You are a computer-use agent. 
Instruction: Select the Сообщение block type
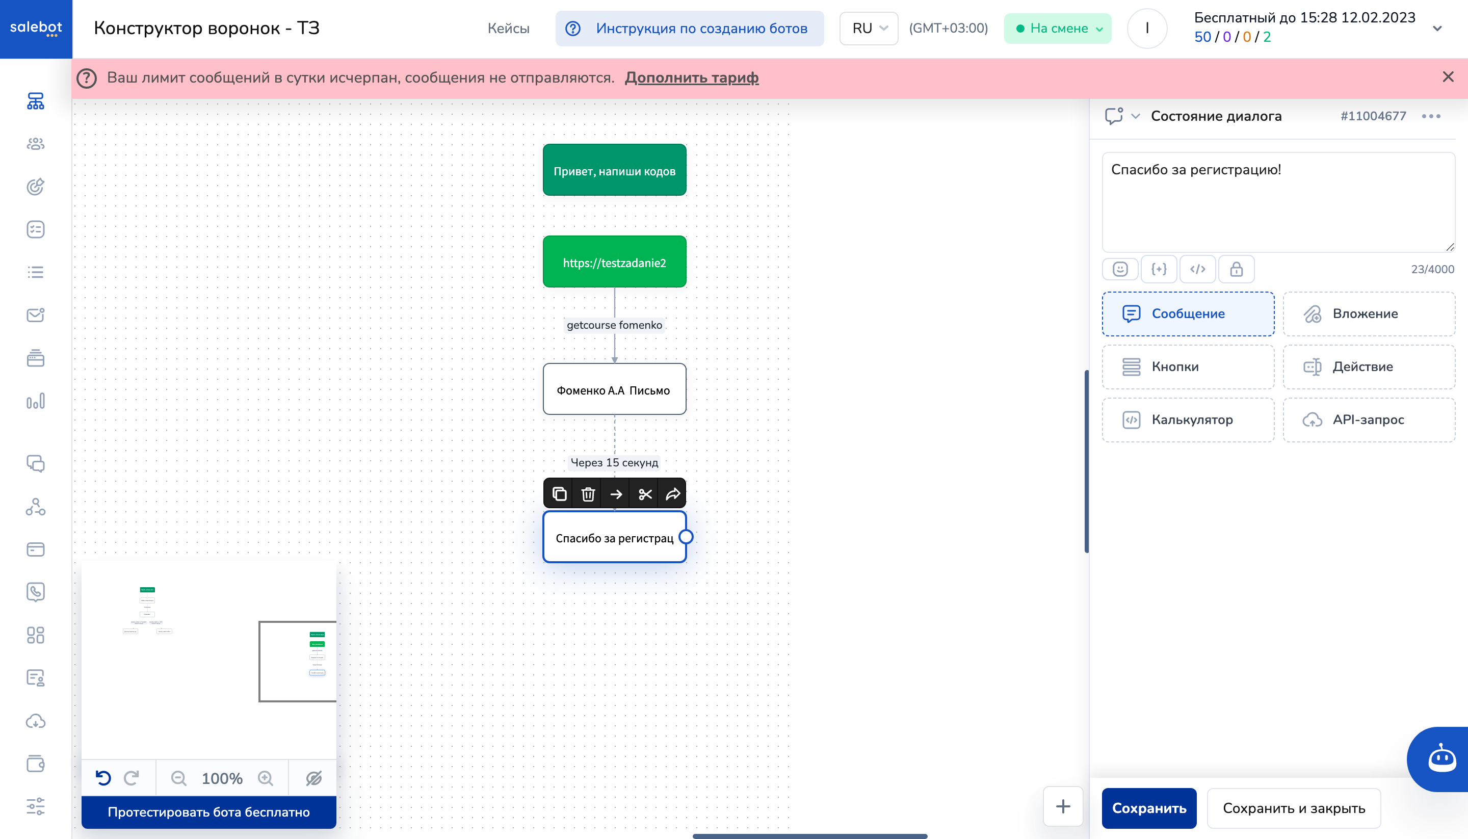(1188, 313)
